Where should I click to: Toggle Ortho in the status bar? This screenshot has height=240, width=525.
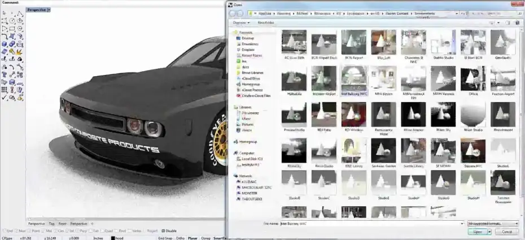[180, 238]
